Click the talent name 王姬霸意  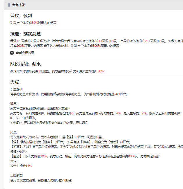17,175
